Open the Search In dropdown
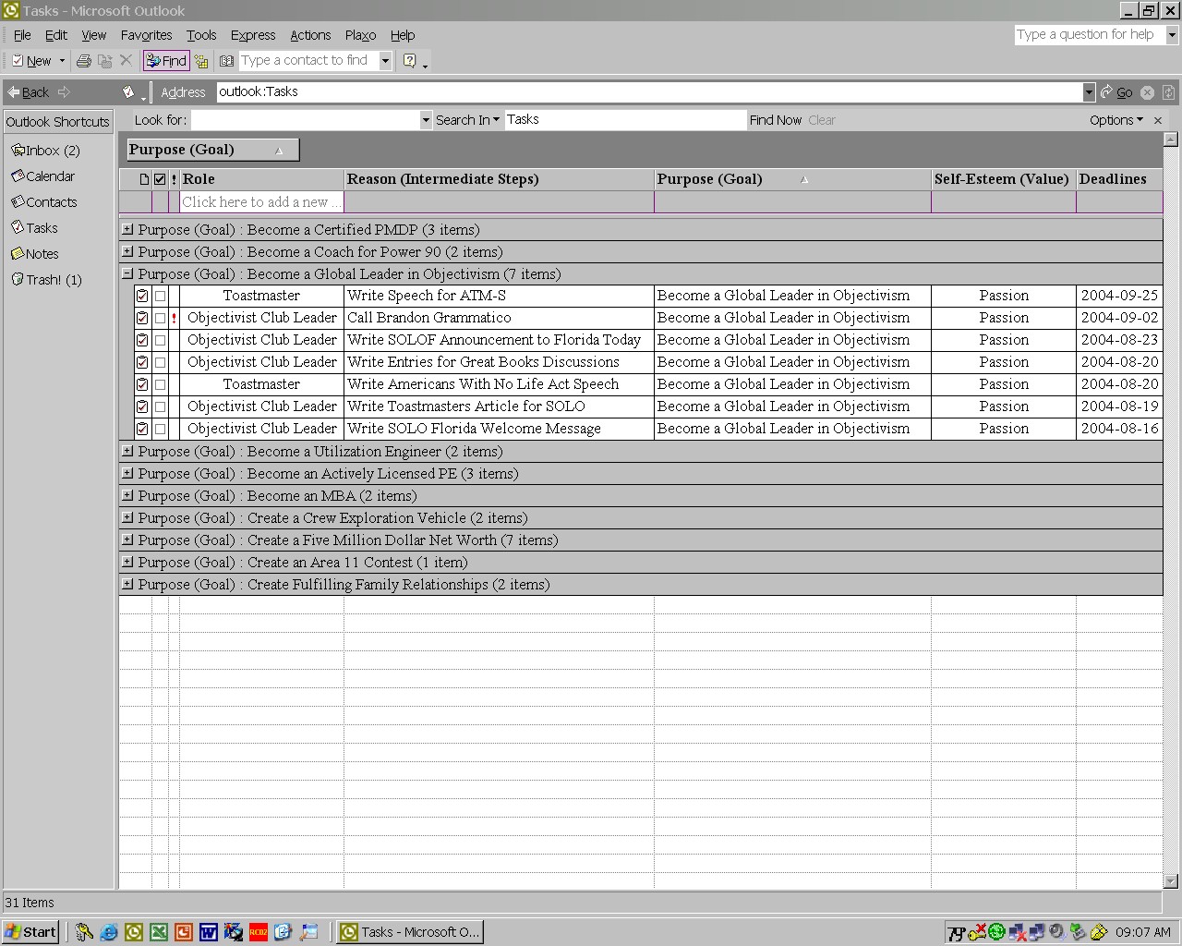Viewport: 1182px width, 946px height. tap(467, 120)
